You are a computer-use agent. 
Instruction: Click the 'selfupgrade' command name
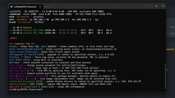[x=16, y=54]
